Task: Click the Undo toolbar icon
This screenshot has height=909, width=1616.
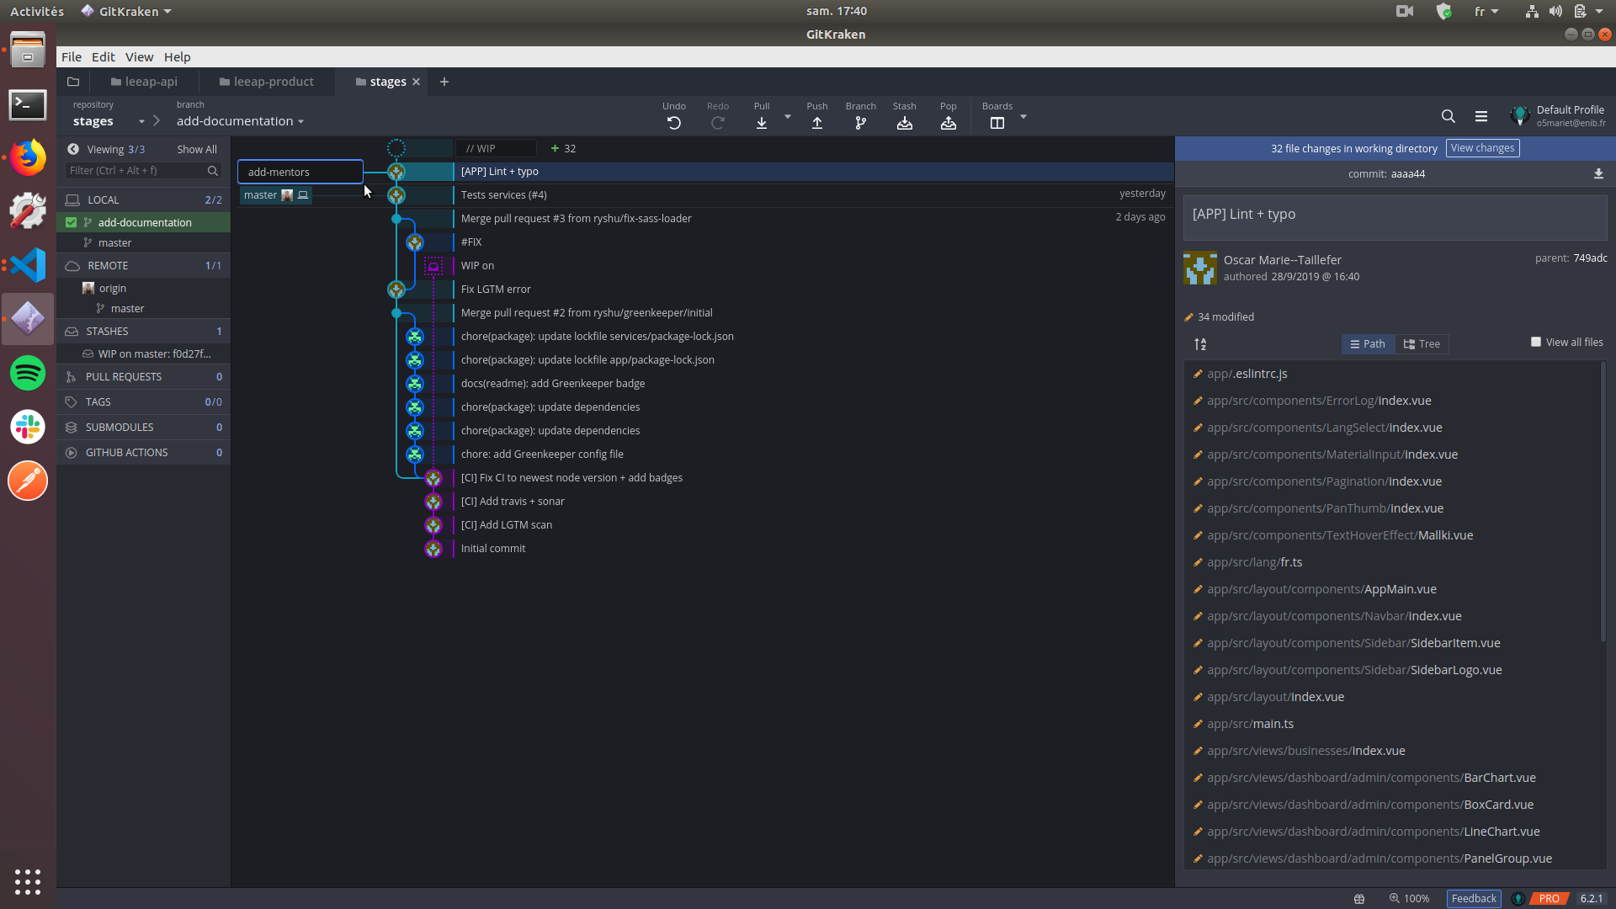Action: coord(673,123)
